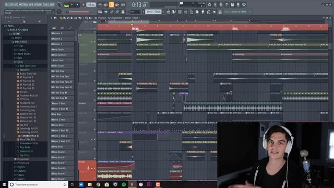Toggle typing keyboard to piano icon
The image size is (334, 188).
(x=100, y=11)
